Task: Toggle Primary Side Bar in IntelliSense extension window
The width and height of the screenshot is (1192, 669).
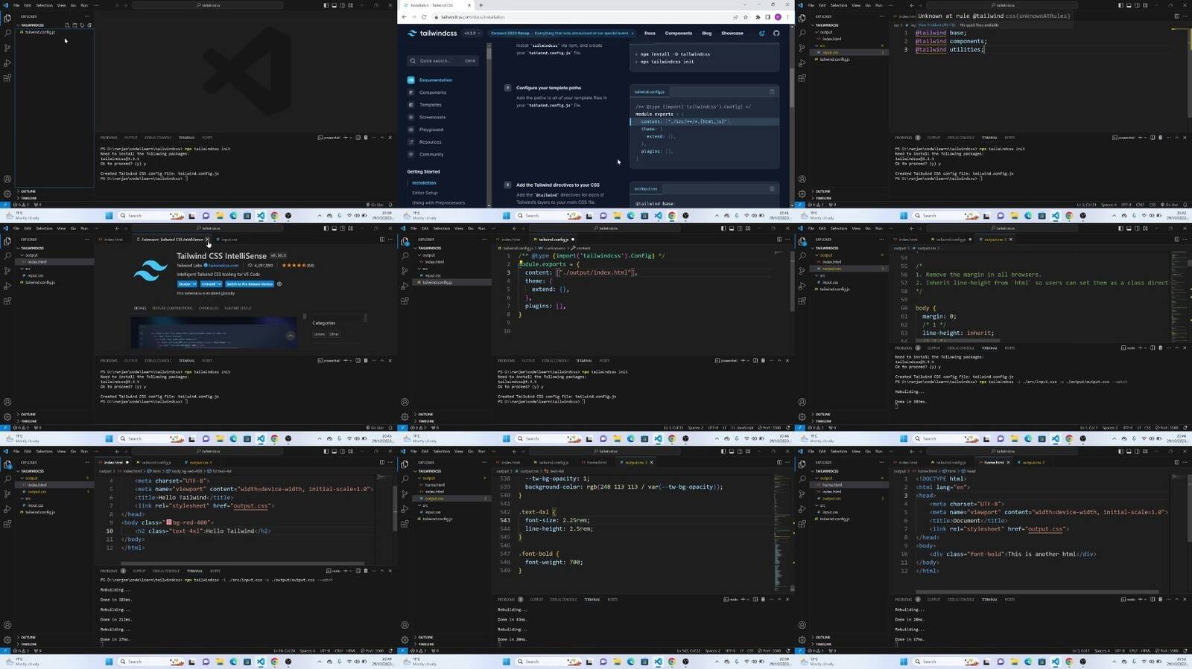Action: tap(326, 228)
